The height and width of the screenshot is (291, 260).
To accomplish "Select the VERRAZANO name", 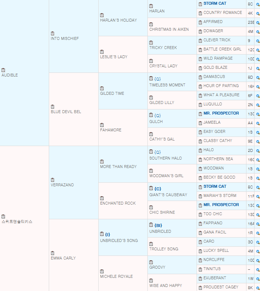I will (62, 185).
